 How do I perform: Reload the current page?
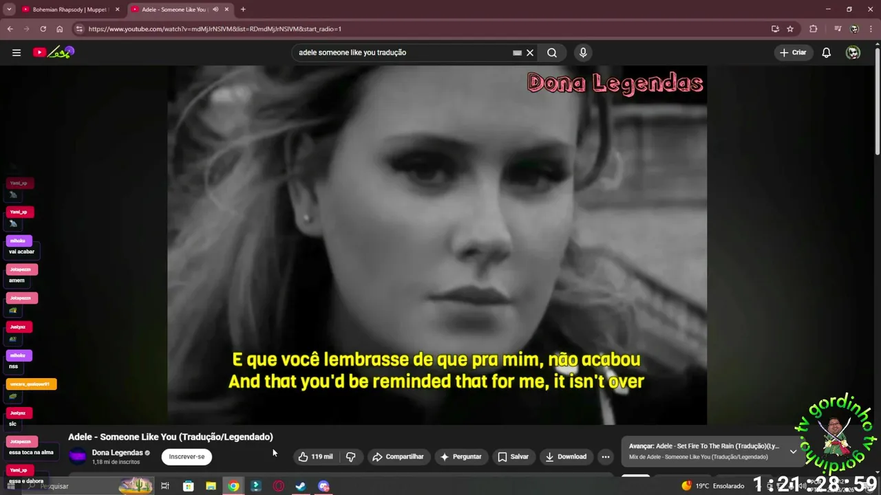tap(43, 29)
